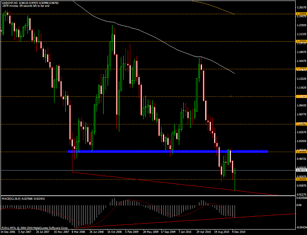The height and width of the screenshot is (235, 307).
Task: Select the rising red trendline in MACD panel
Action: tap(185, 221)
